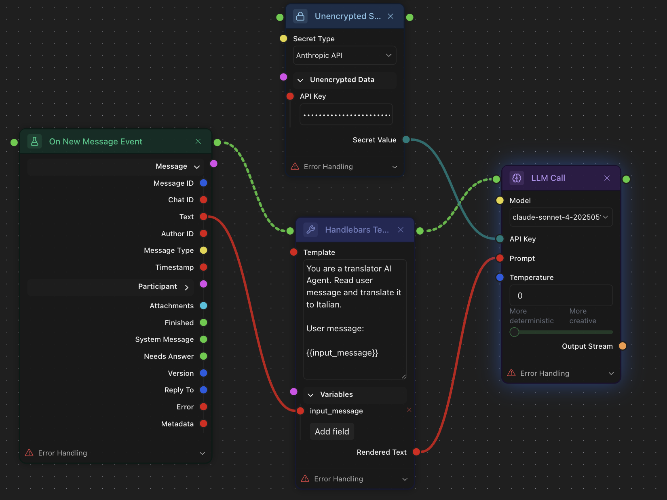The height and width of the screenshot is (500, 667).
Task: Click the brain icon on LLM Call node
Action: click(x=517, y=178)
